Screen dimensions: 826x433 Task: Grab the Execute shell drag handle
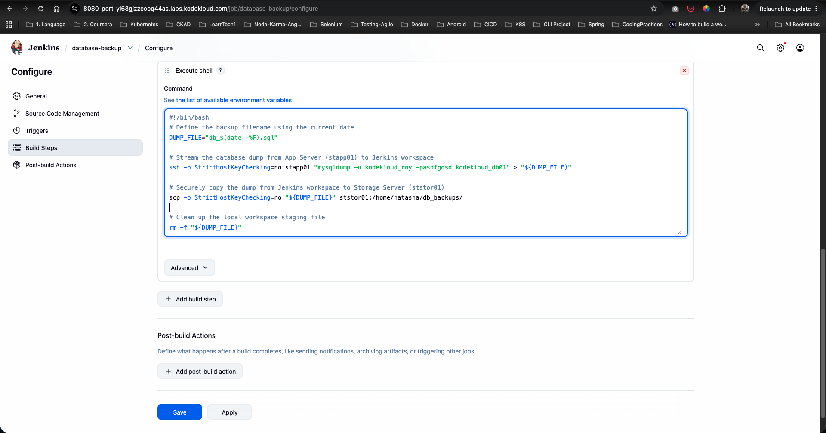point(167,71)
